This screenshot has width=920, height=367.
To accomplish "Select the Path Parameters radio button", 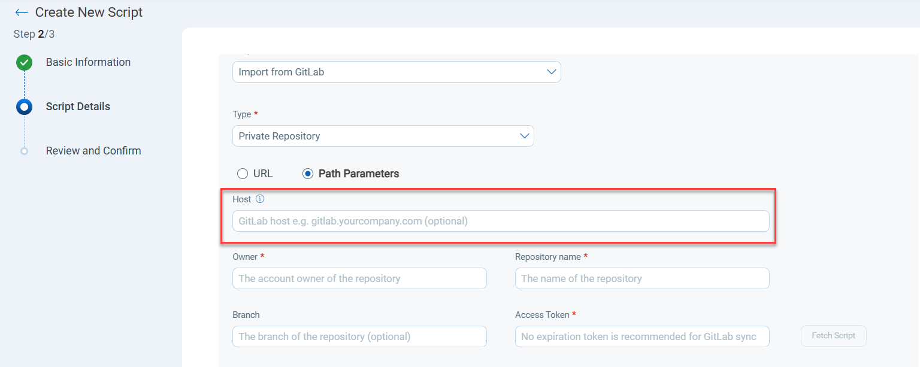I will pyautogui.click(x=308, y=174).
